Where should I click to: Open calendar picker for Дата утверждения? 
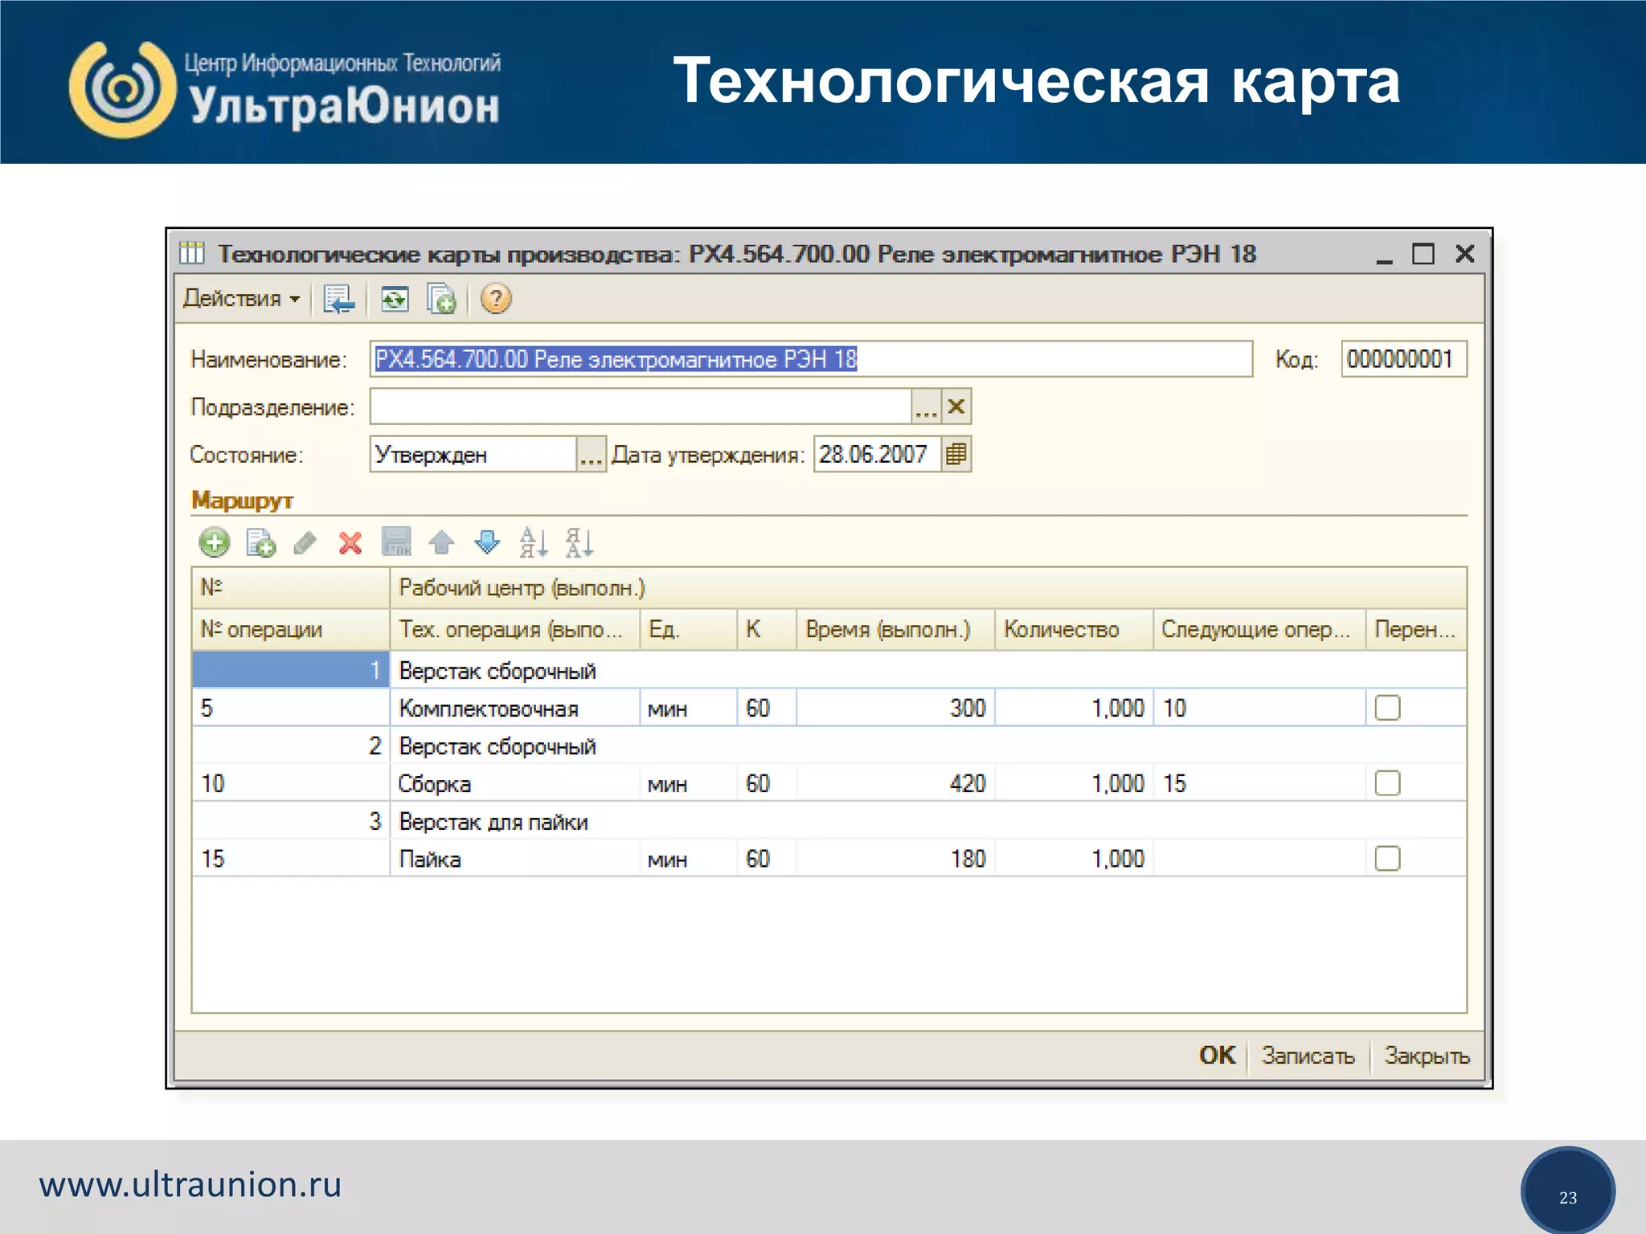(956, 455)
